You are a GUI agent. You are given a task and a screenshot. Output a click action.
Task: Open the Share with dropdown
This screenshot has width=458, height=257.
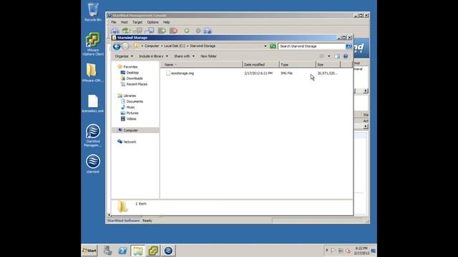(x=184, y=56)
